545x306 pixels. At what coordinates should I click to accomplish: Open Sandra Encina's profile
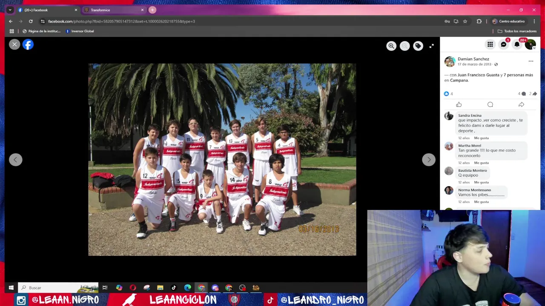tap(470, 115)
